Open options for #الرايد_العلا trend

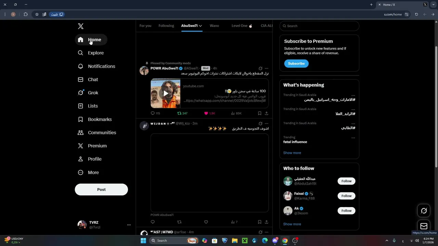(x=353, y=110)
